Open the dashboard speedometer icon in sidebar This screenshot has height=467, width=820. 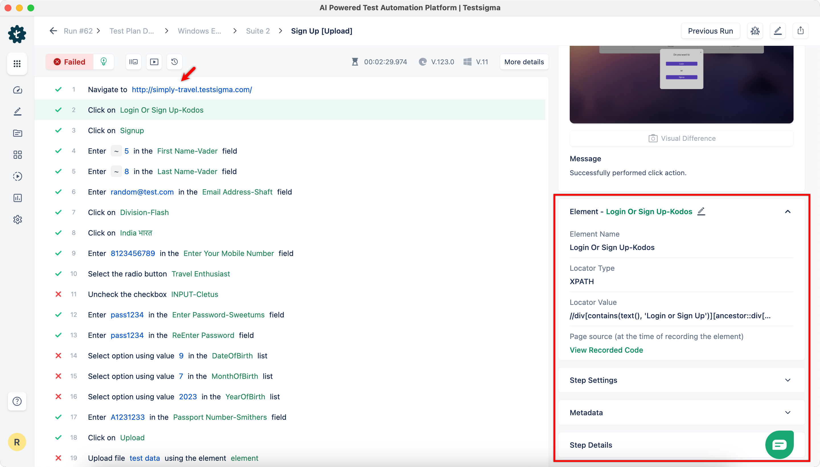[x=17, y=90]
